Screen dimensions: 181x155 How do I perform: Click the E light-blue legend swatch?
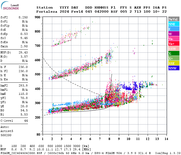174,29
